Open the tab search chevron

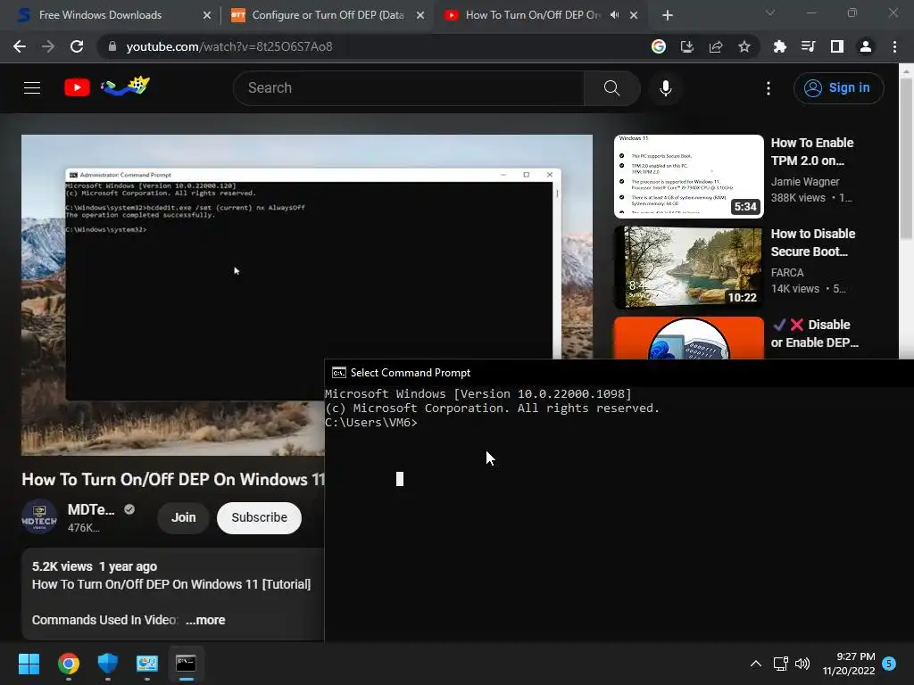770,12
